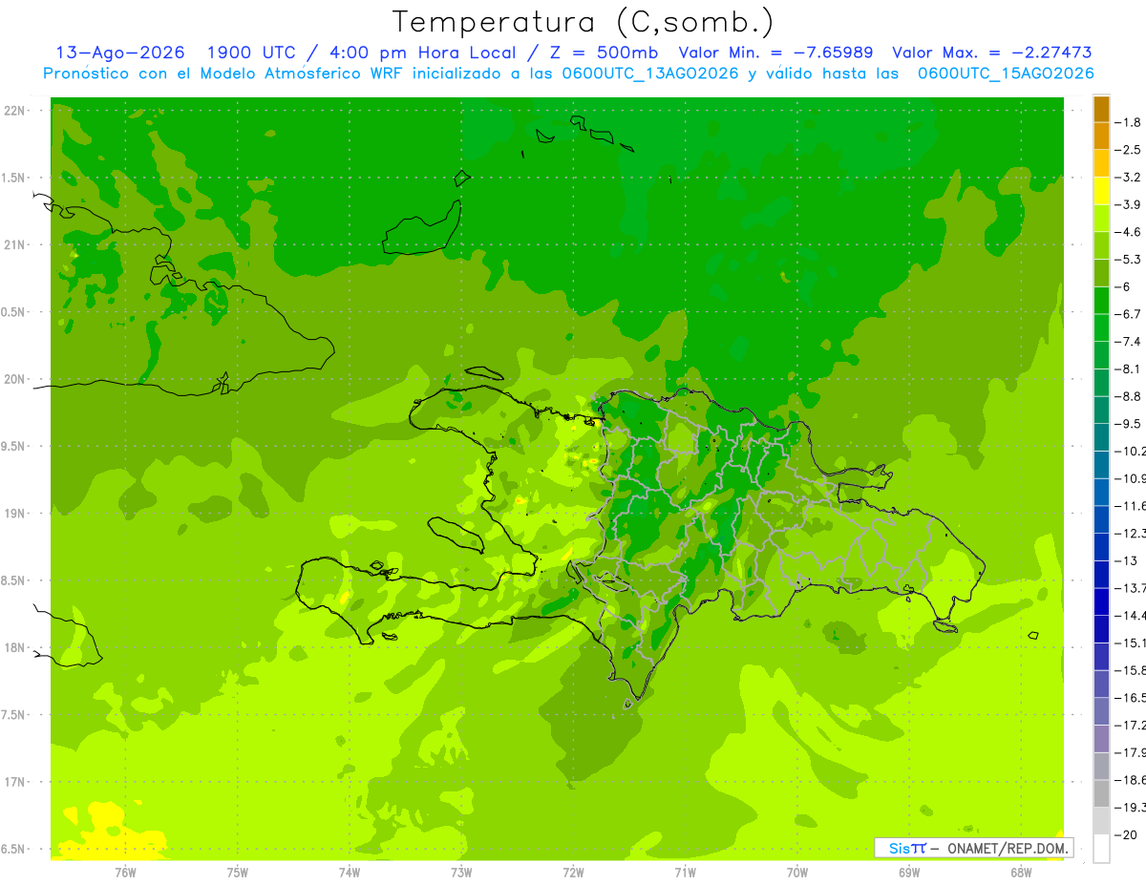1146x885 pixels.
Task: Click "Valor Min. = -7.65989" value
Action: click(x=775, y=53)
